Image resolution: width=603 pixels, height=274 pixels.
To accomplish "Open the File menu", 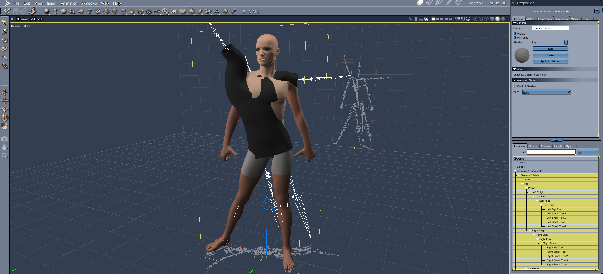I will (16, 3).
